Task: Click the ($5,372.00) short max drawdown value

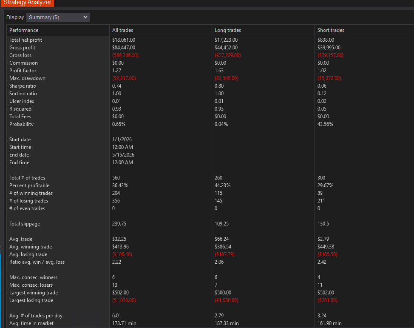Action: click(329, 78)
